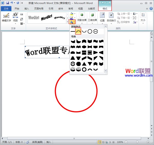Select the straight line path shape
Screen dimensions: 154x145
pos(73,31)
